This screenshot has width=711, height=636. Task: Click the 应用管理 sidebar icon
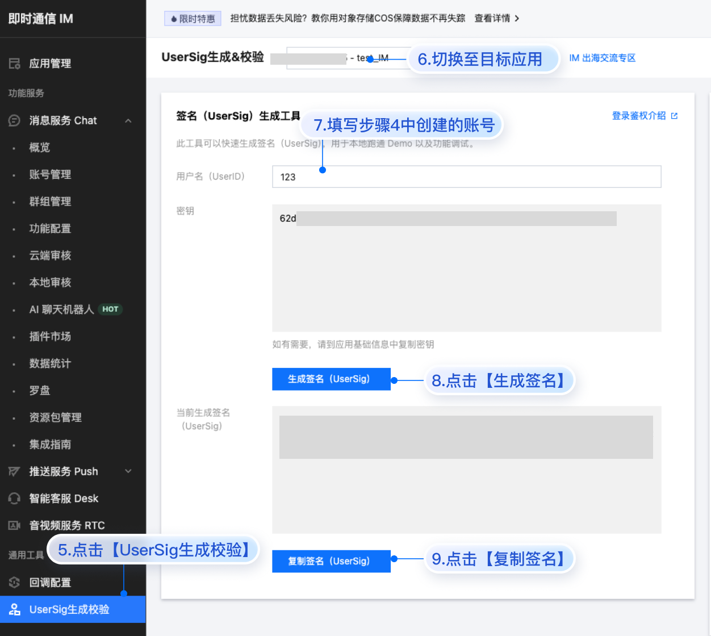coord(15,64)
